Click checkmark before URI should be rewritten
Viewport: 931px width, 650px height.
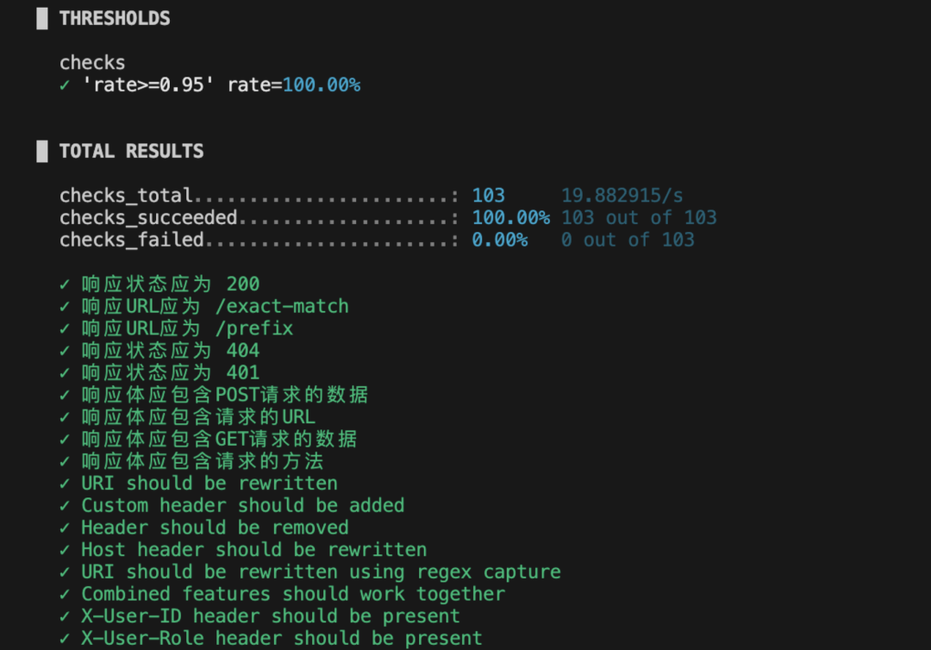tap(65, 484)
